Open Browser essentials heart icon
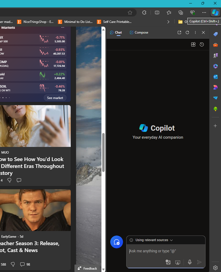 click(x=192, y=13)
